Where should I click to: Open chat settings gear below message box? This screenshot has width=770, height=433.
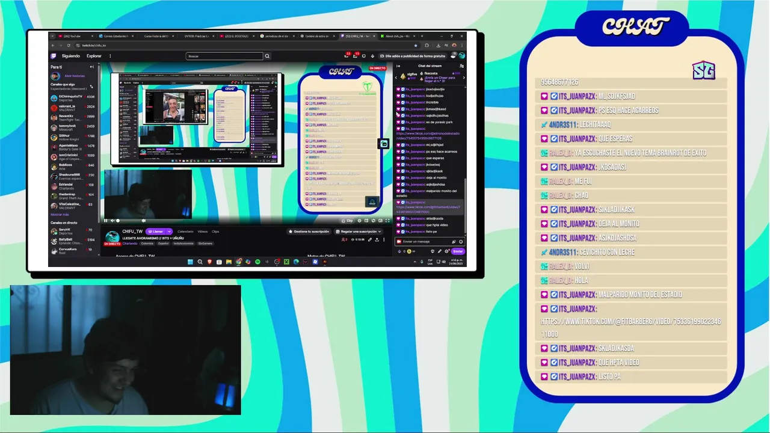pos(446,251)
